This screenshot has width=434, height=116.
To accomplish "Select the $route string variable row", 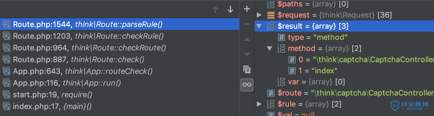I will coord(344,93).
